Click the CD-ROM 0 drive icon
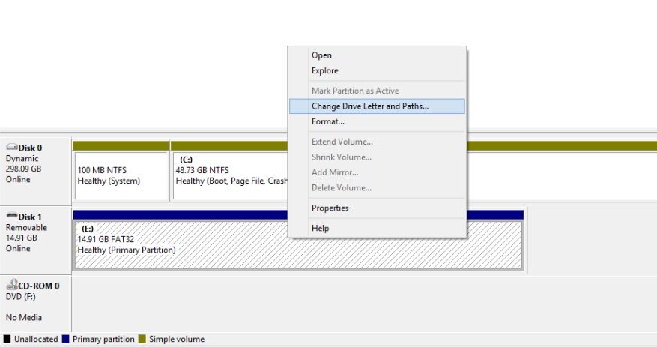The height and width of the screenshot is (347, 657). pos(11,286)
